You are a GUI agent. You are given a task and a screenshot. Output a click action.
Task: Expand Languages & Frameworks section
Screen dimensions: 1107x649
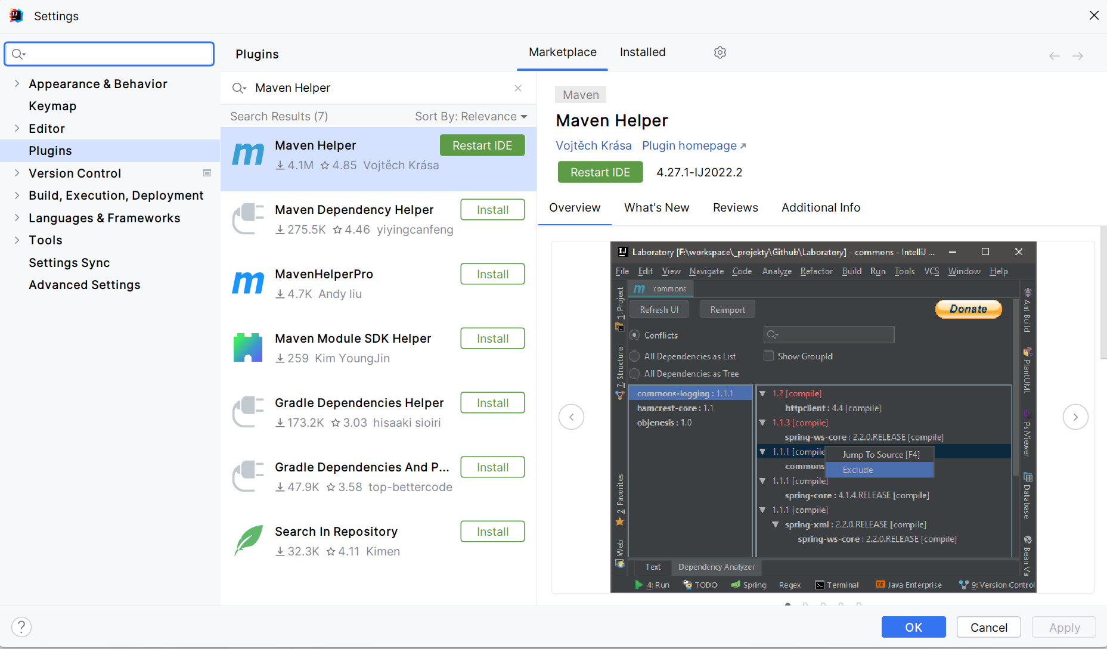pyautogui.click(x=17, y=218)
